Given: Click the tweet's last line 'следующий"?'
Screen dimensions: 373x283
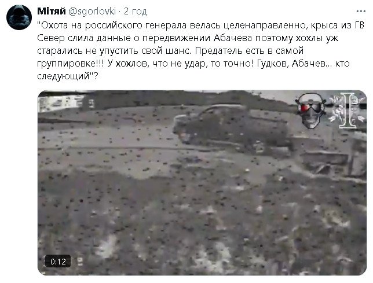Looking at the screenshot, I should 67,76.
